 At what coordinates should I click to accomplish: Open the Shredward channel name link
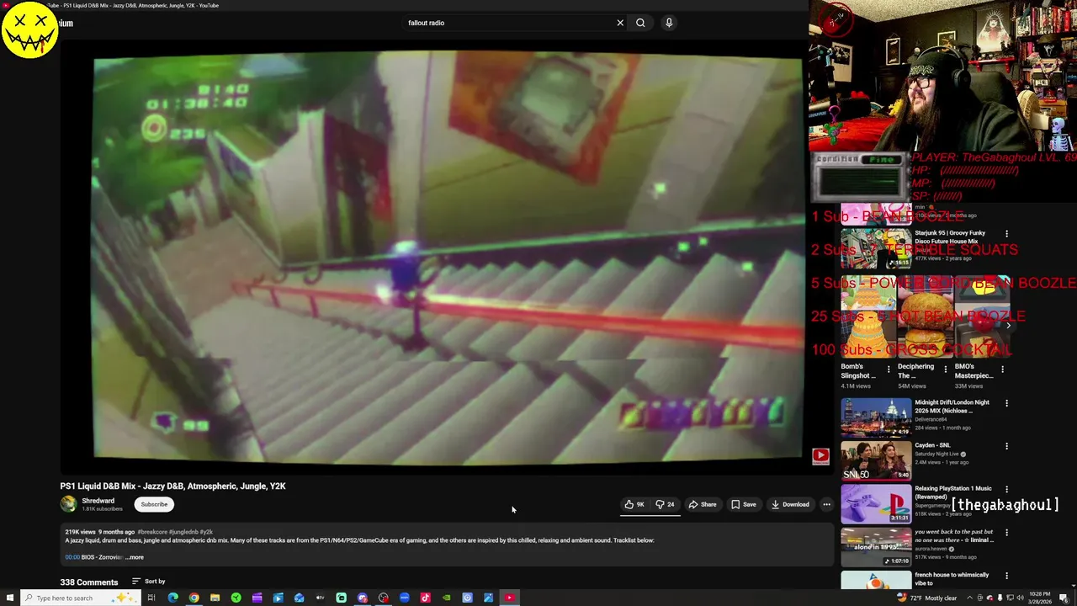click(98, 501)
